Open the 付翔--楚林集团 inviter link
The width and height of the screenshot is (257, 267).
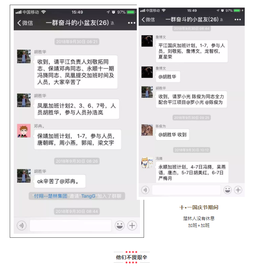[x=51, y=196]
